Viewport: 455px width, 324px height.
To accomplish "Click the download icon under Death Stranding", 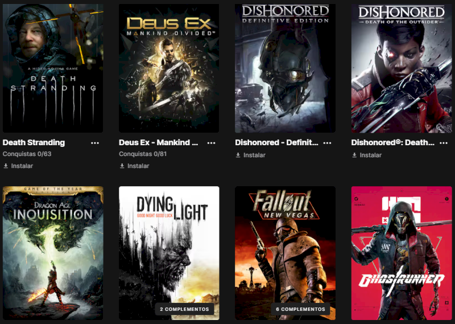I will [6, 166].
